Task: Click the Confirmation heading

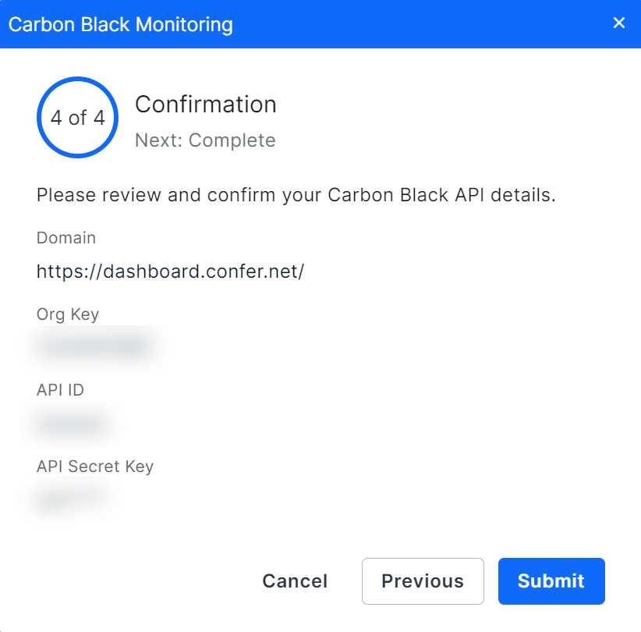Action: [206, 105]
